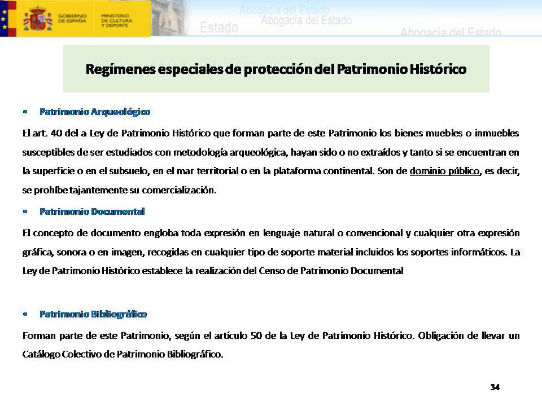Click the underlined 'dominio público' text

[444, 171]
